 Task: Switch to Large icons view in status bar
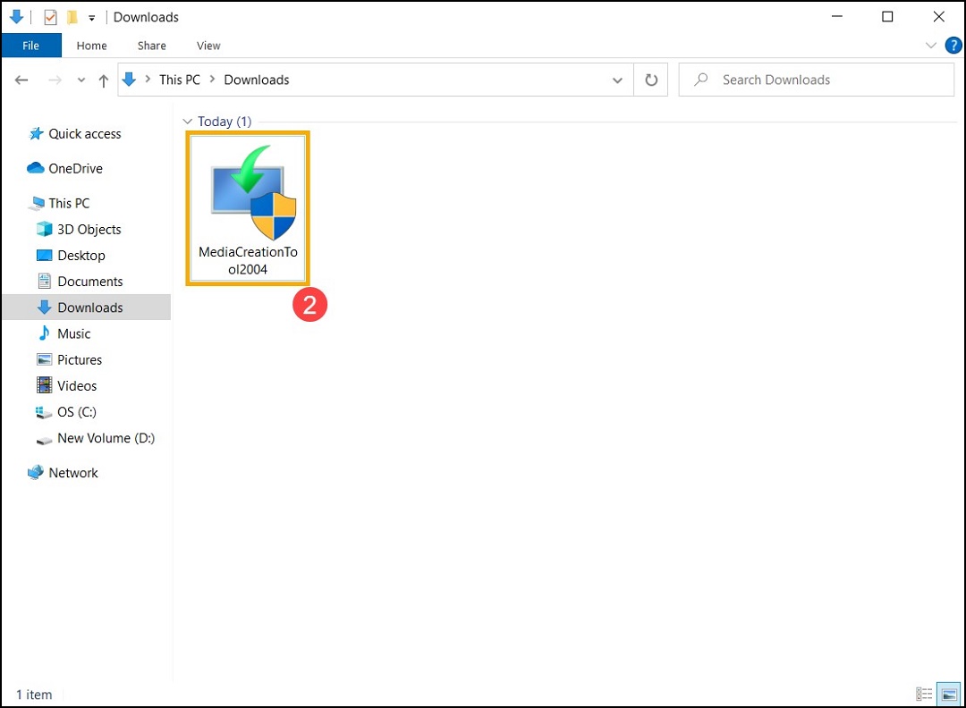point(947,694)
